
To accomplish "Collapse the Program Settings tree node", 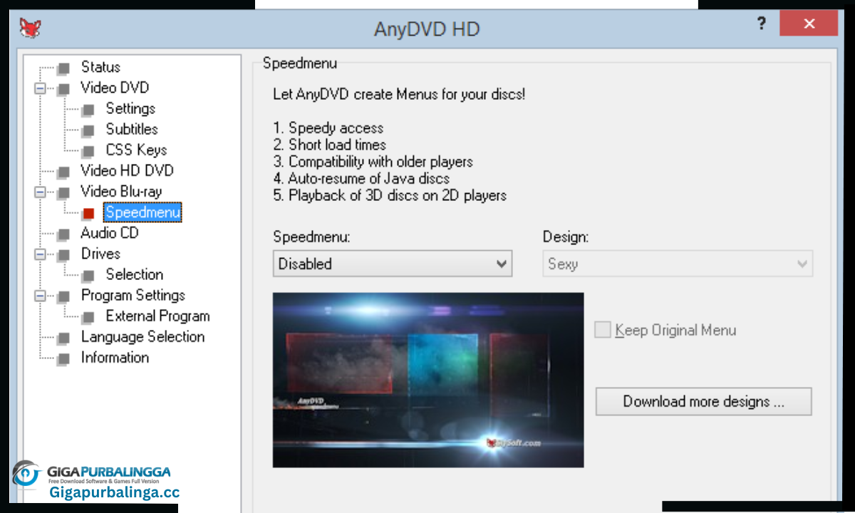I will click(x=40, y=296).
